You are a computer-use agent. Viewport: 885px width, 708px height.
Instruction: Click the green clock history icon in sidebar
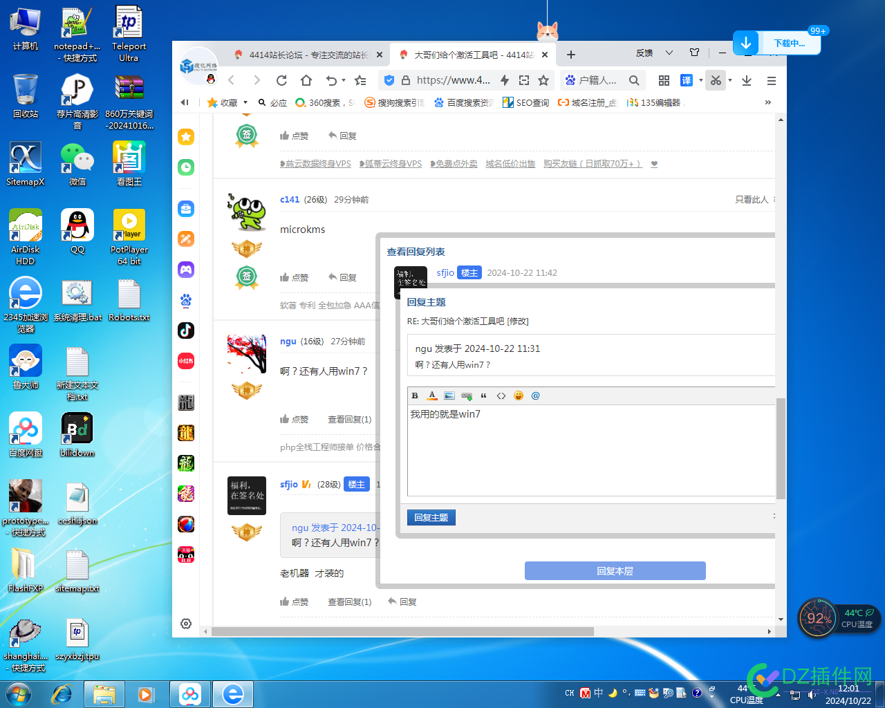coord(186,167)
